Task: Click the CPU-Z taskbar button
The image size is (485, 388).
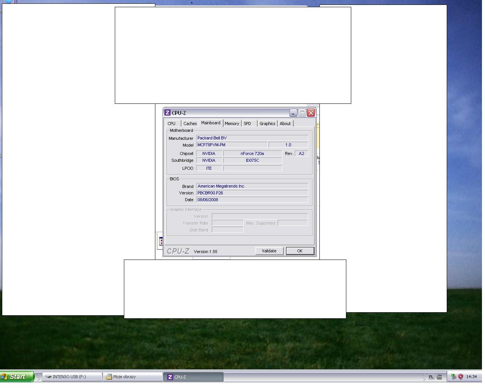Action: click(194, 377)
